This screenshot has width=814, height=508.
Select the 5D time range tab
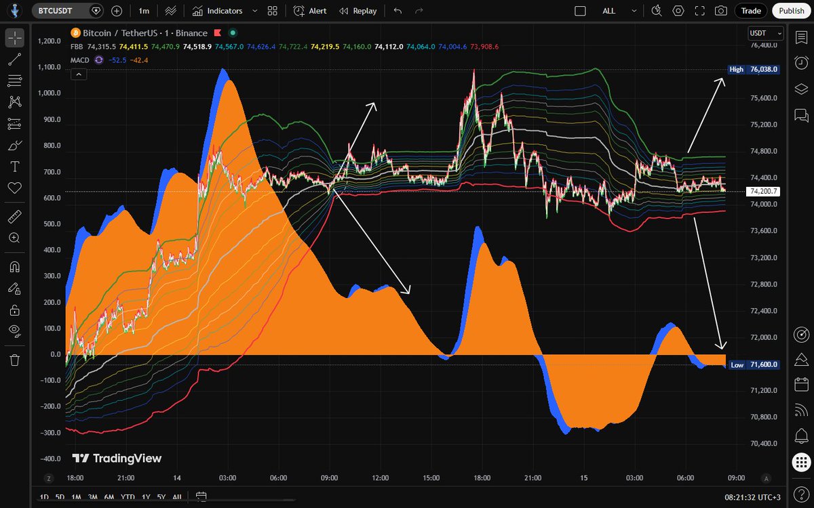tap(60, 497)
